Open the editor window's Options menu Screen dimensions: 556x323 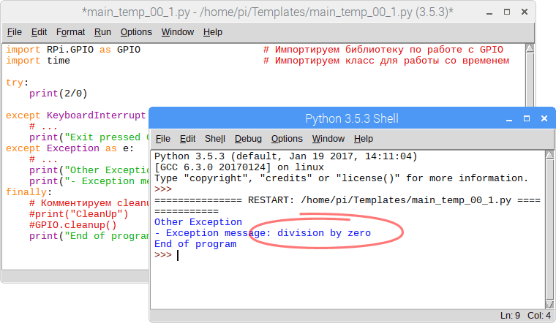click(136, 32)
